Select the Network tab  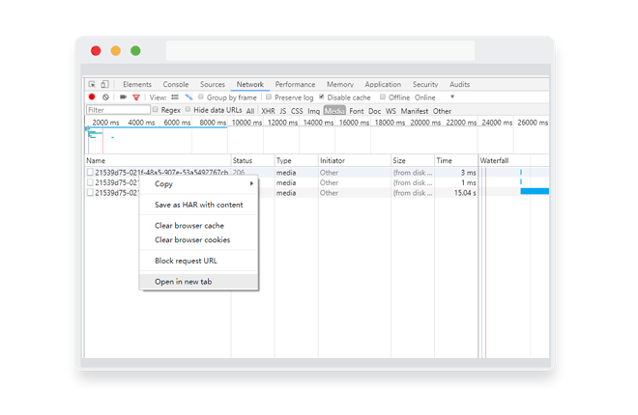[x=250, y=85]
